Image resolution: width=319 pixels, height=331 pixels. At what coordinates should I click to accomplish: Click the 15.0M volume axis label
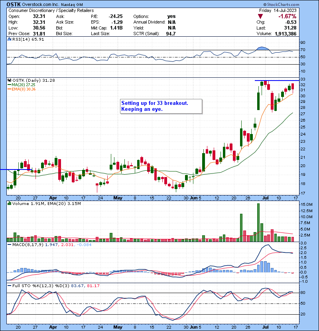pos(307,205)
